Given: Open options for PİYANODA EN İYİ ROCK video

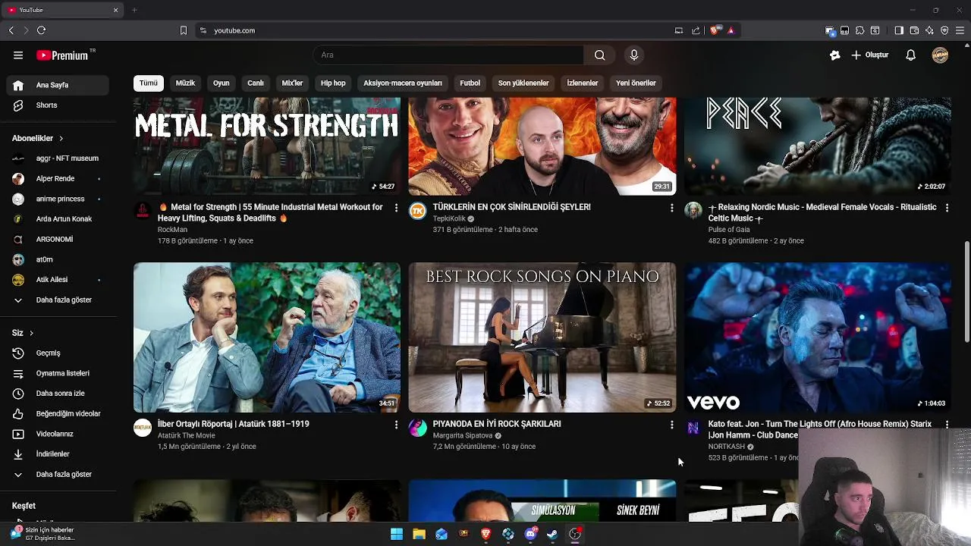Looking at the screenshot, I should point(671,425).
